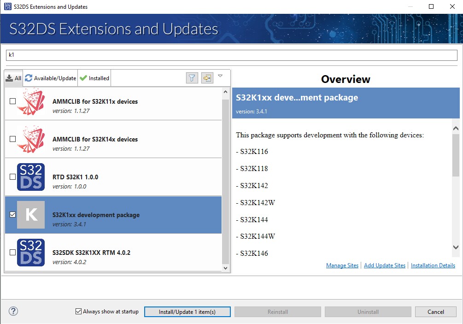Click the Overview pane vertical scrollbar thumb
Screen dimensions: 463x324
coord(456,157)
